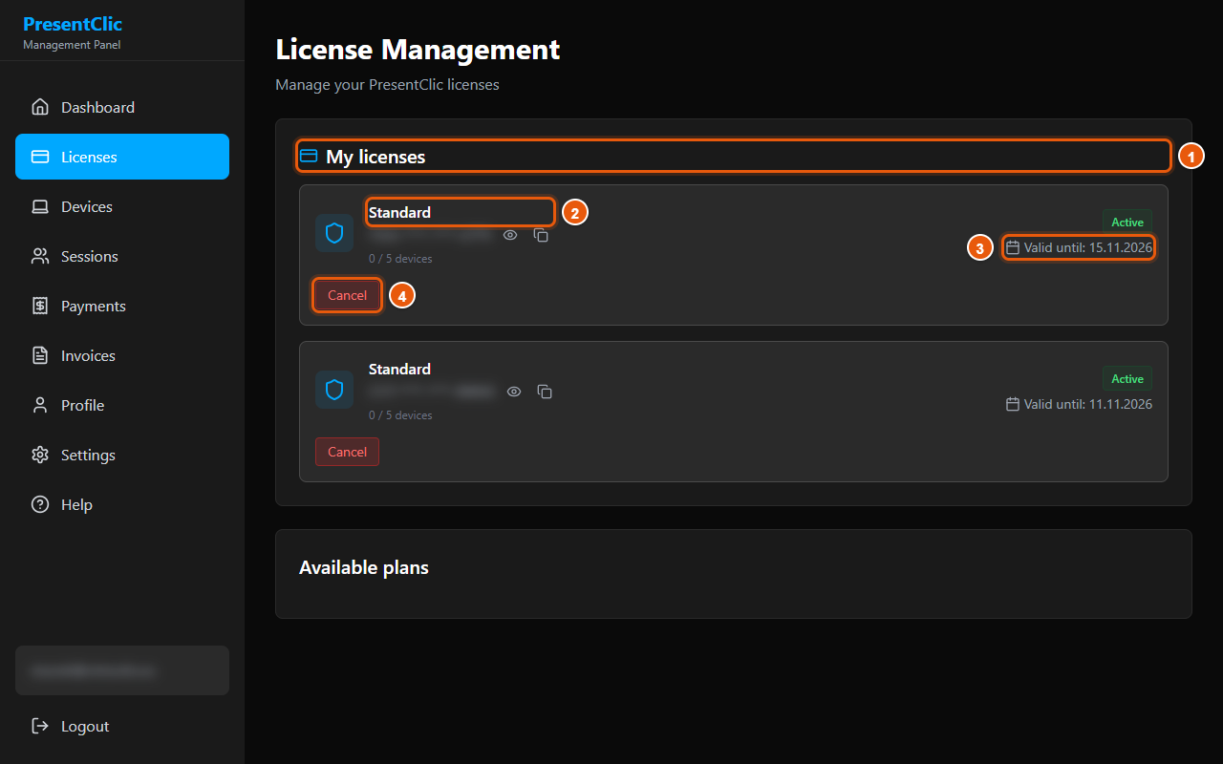Copy key of license valid until 15.11.2026

point(541,235)
